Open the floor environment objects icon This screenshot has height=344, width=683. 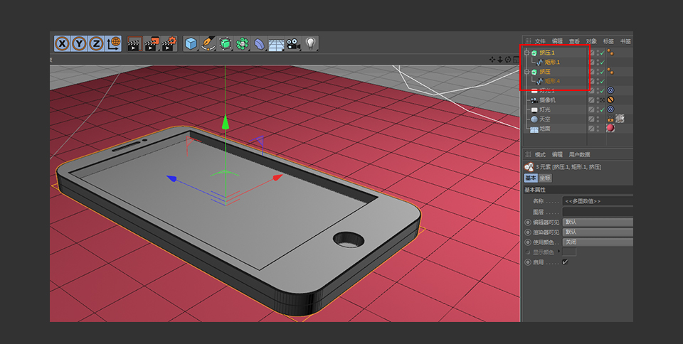pyautogui.click(x=276, y=44)
